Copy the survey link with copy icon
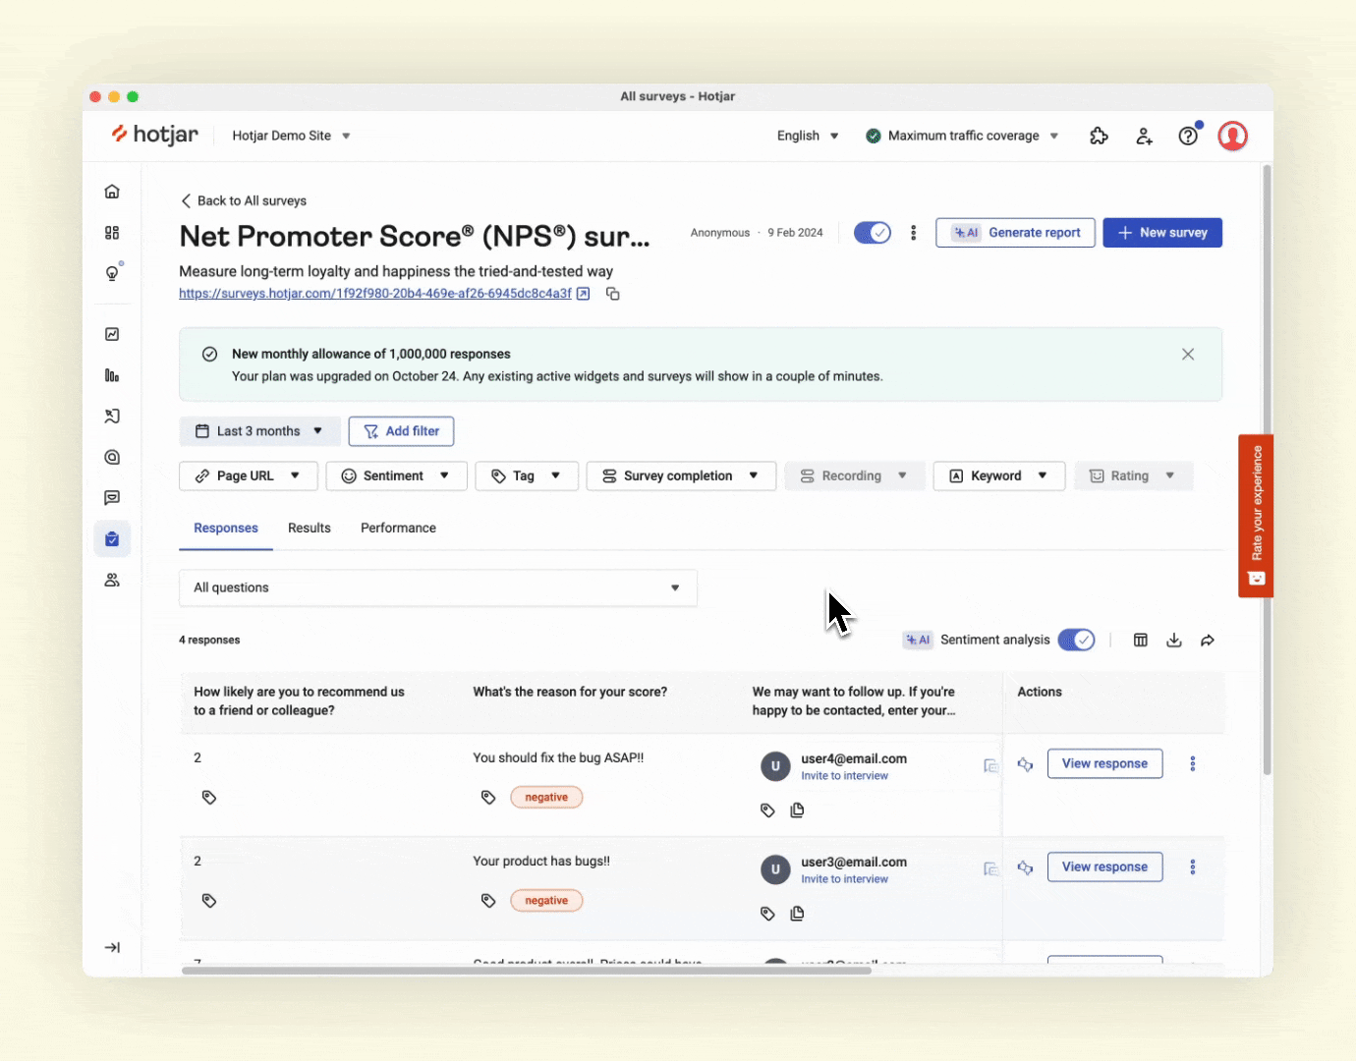Viewport: 1356px width, 1061px height. pos(612,294)
